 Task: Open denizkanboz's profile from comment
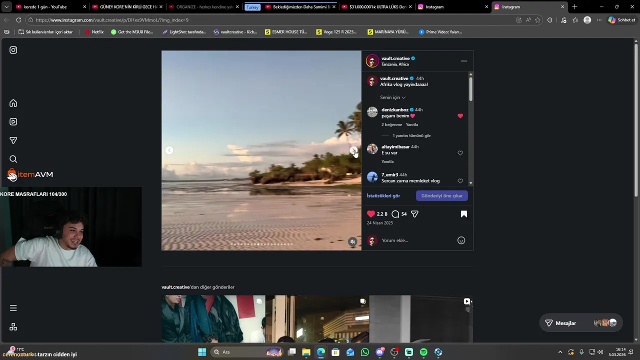click(x=395, y=109)
